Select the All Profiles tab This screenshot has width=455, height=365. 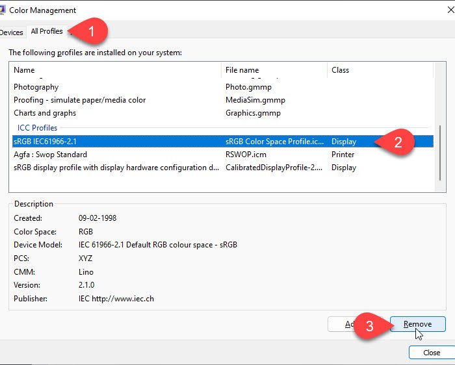[46, 31]
